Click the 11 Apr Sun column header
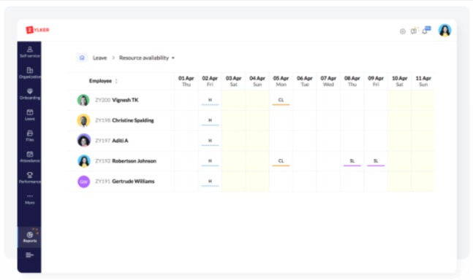 coord(423,81)
